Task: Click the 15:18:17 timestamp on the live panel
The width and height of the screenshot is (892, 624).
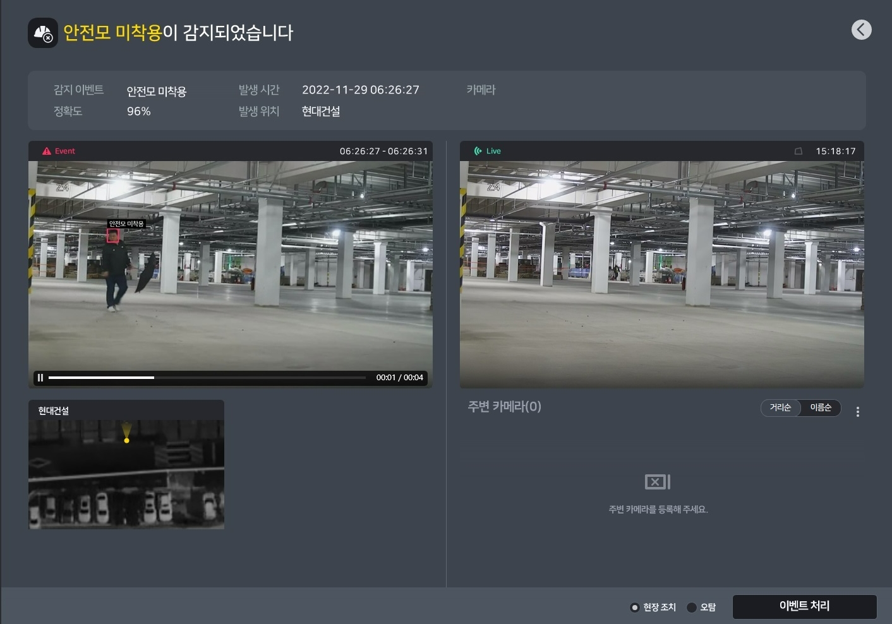Action: 835,151
